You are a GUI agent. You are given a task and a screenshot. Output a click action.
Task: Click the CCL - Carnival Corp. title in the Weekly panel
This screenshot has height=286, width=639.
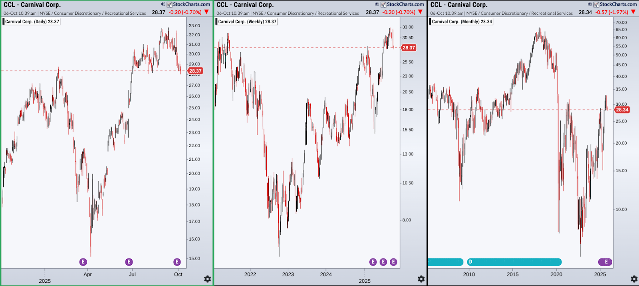coord(245,5)
